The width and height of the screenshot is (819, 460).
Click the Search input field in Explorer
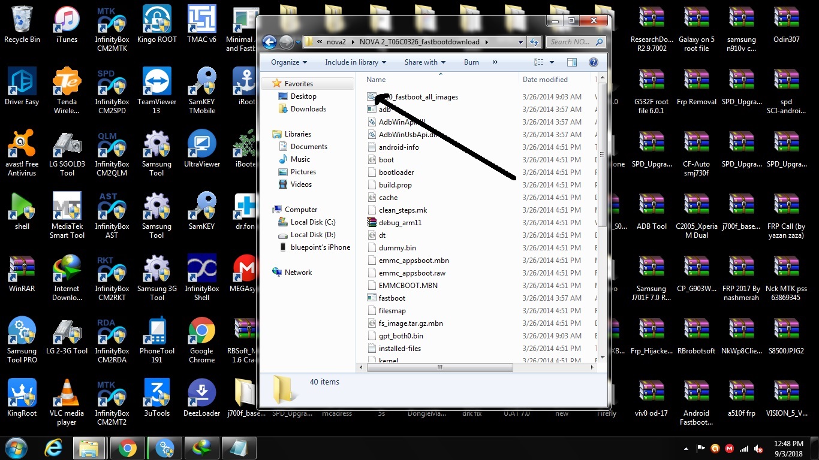pos(575,42)
